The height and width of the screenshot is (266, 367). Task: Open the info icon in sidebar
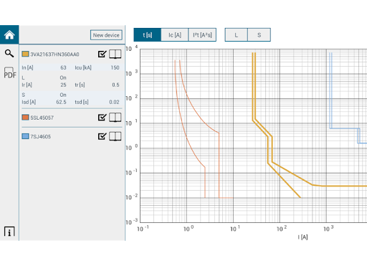(9, 232)
